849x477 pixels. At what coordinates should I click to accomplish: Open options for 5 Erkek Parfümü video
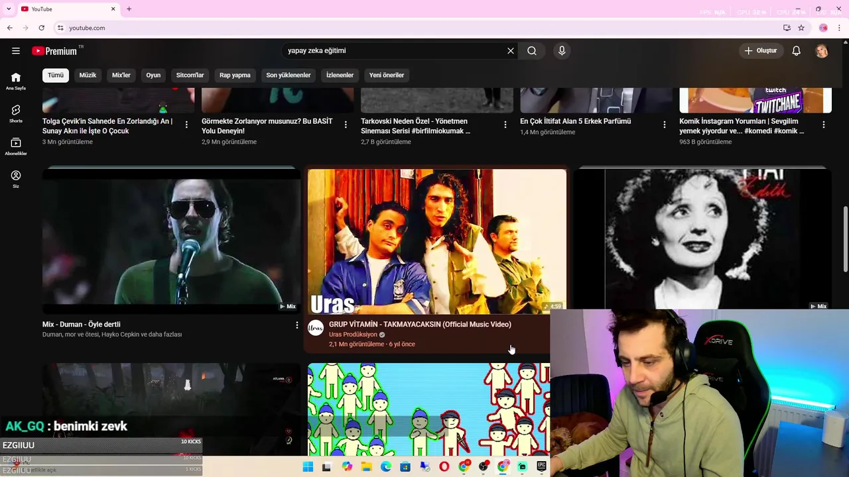click(x=665, y=125)
